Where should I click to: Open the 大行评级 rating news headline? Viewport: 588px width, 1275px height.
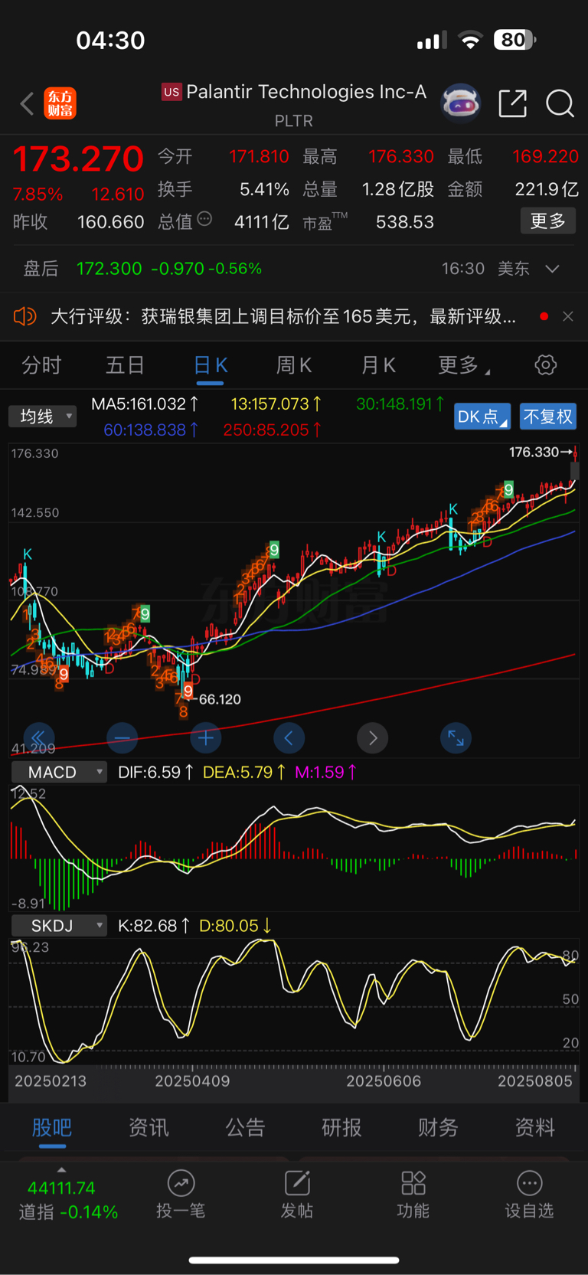(x=283, y=316)
